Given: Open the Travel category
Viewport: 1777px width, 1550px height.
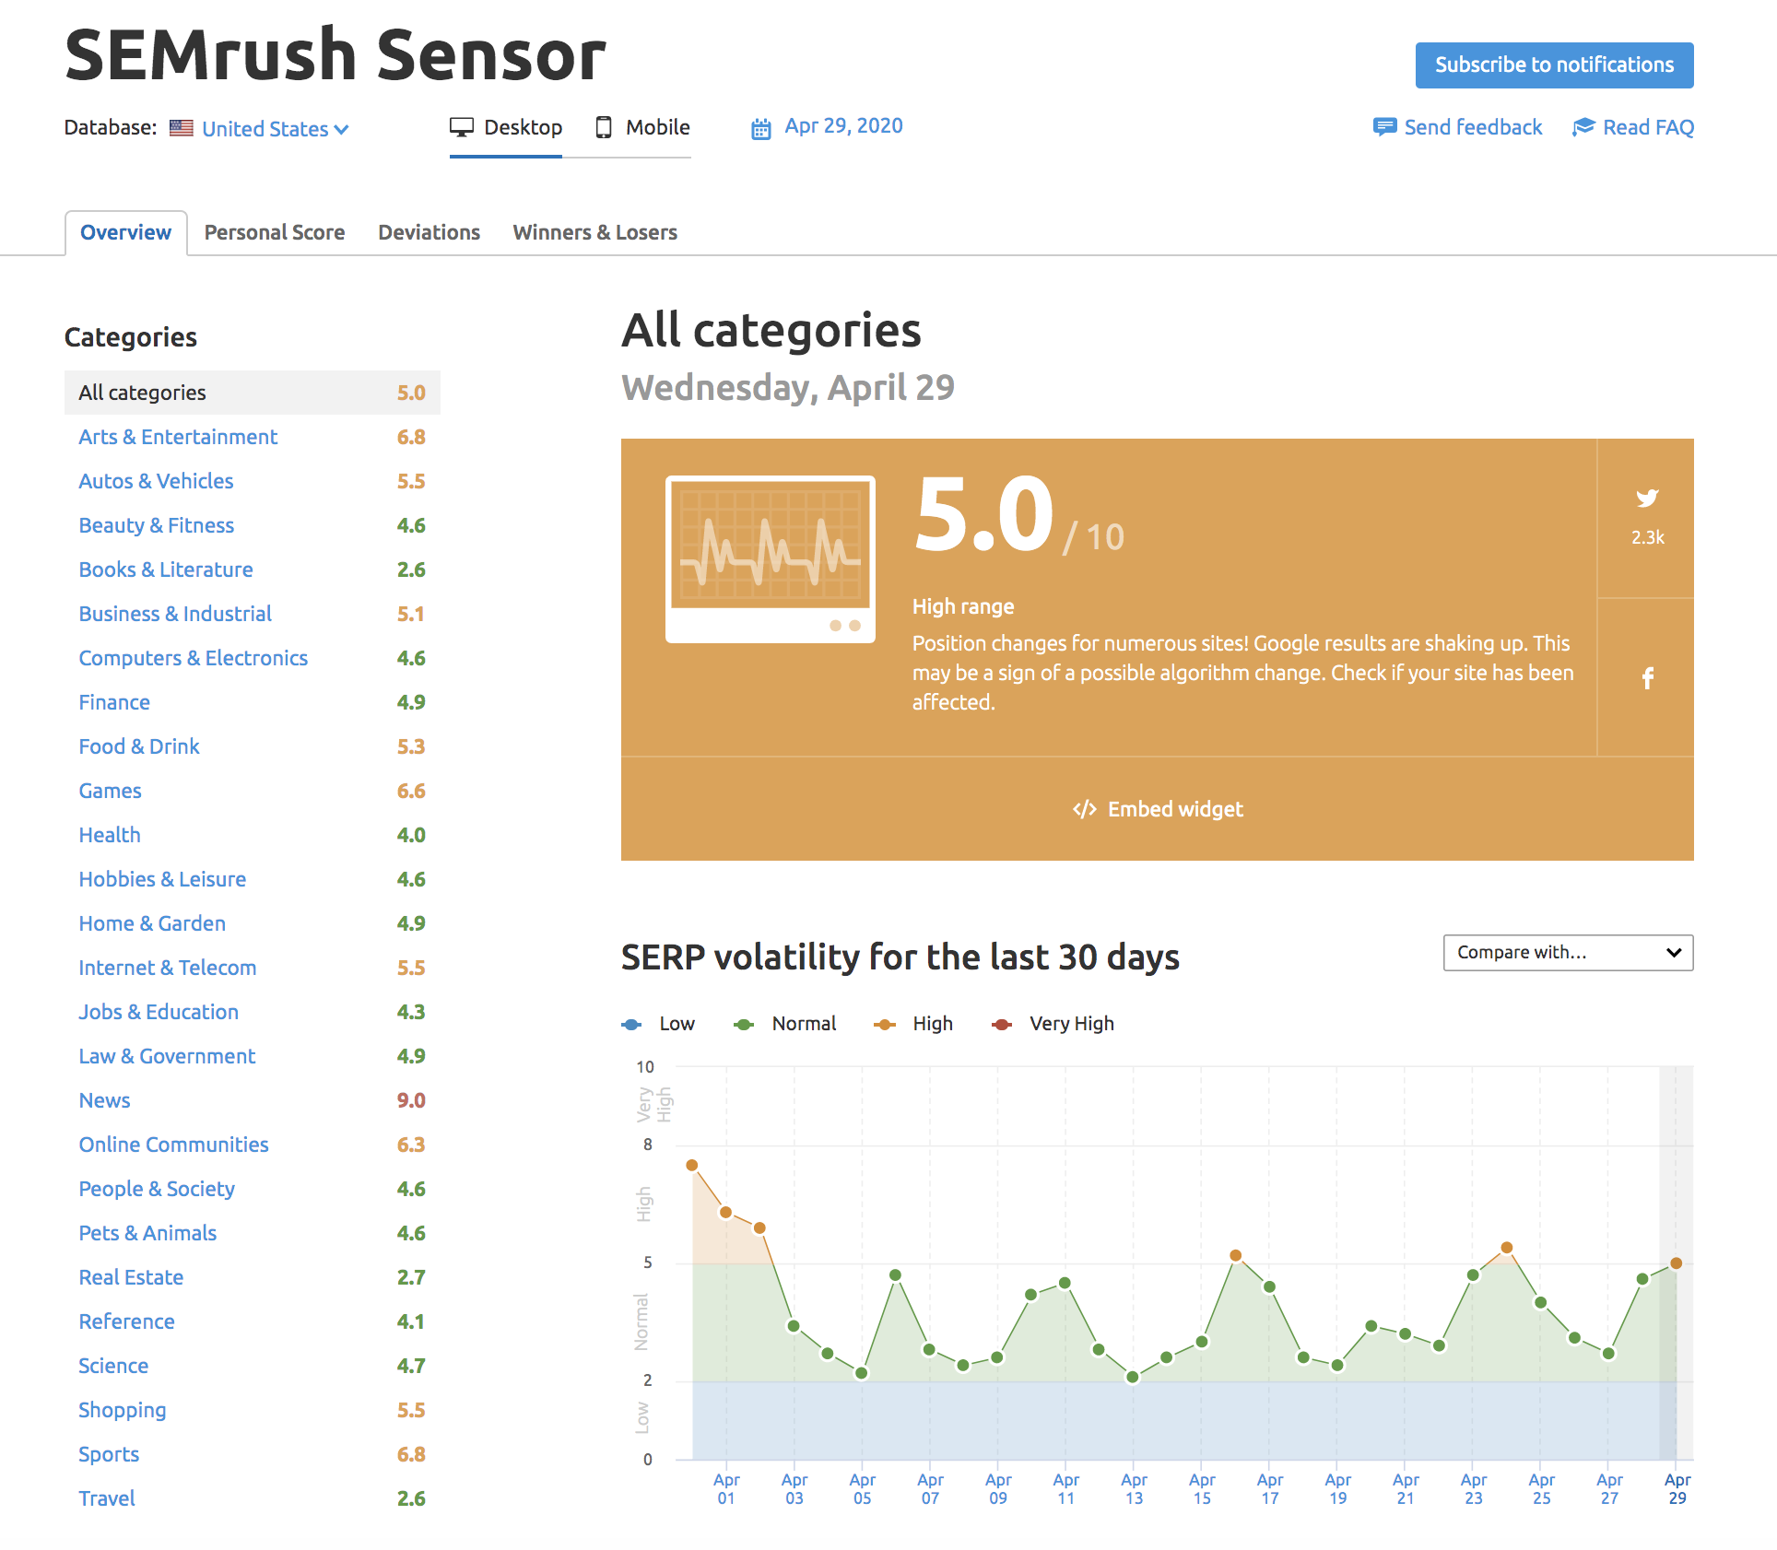Looking at the screenshot, I should (107, 1498).
